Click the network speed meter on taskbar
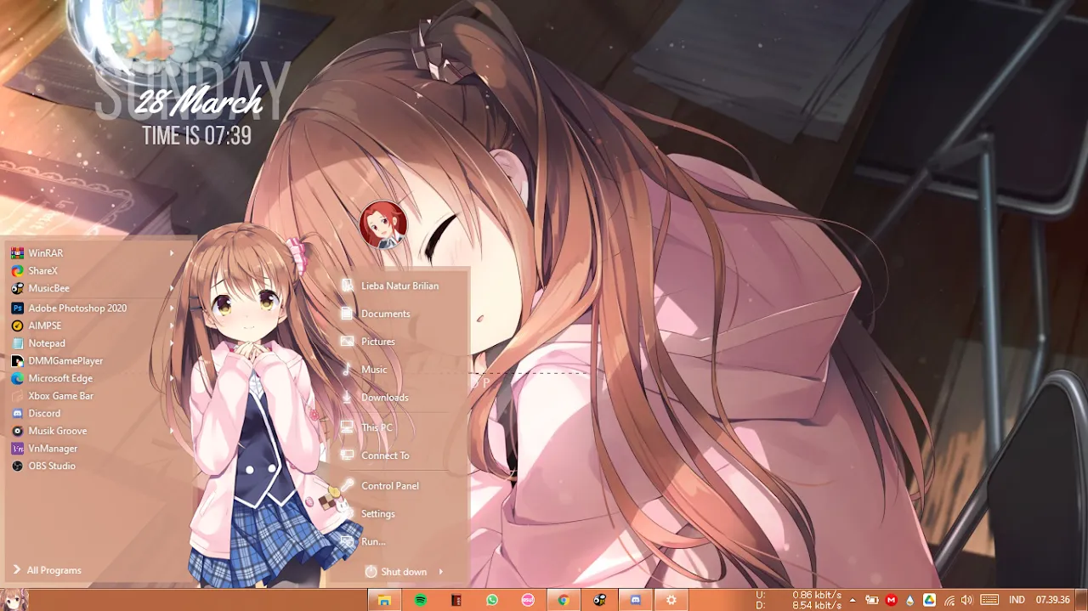The image size is (1088, 611). 799,600
